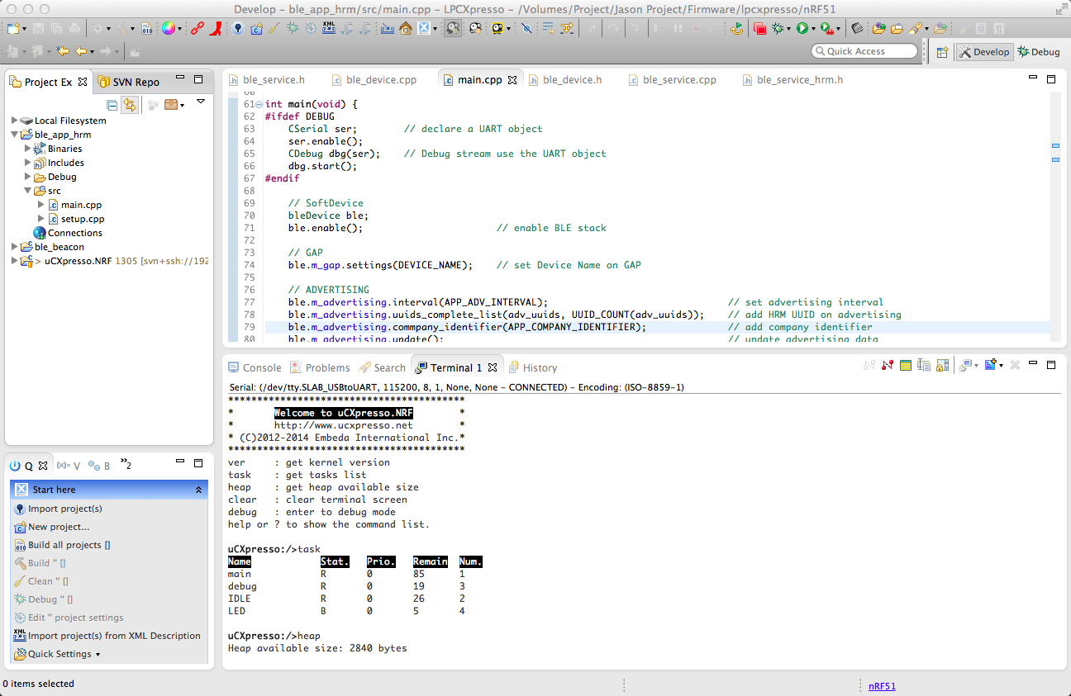Click the yellow back arrow navigation icon
This screenshot has height=696, width=1071.
point(81,51)
